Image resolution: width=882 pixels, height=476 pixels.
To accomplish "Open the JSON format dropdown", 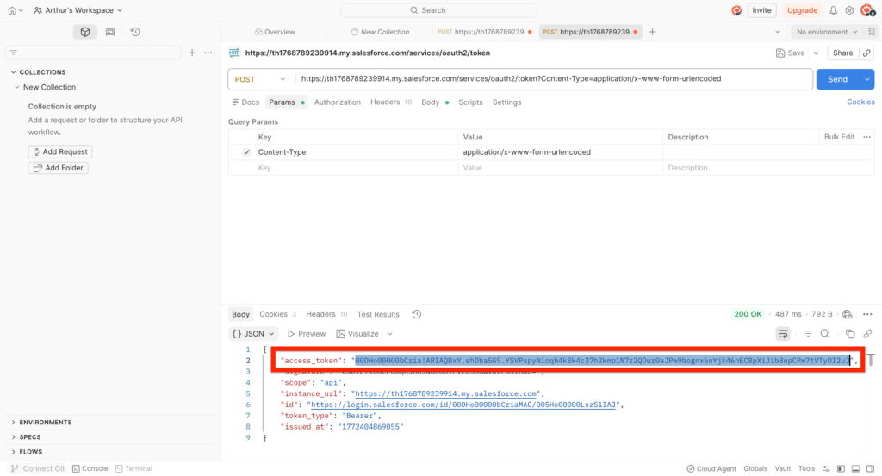I will [254, 334].
